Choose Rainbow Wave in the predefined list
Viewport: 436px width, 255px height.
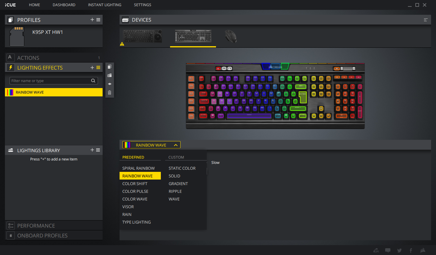click(x=140, y=176)
